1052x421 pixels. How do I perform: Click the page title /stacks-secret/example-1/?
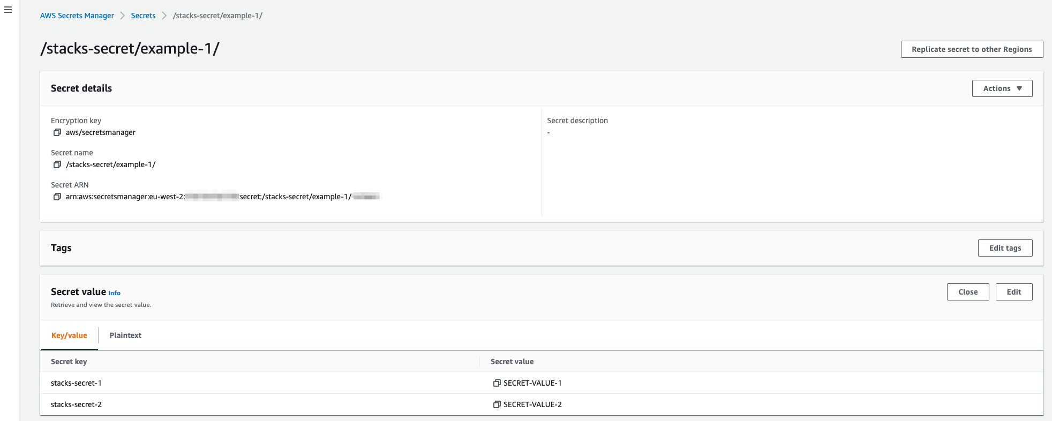pyautogui.click(x=130, y=48)
